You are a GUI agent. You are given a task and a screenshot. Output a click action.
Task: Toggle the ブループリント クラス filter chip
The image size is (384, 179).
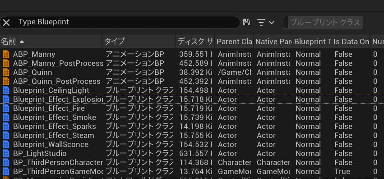(323, 23)
